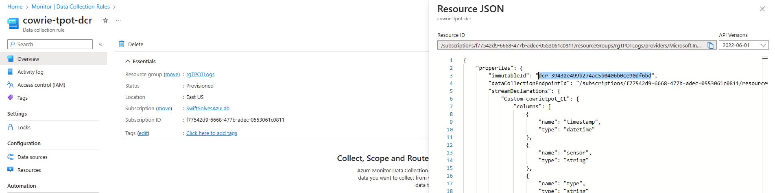
Task: Click the streamDeclarations JSON key
Action: [x=520, y=91]
